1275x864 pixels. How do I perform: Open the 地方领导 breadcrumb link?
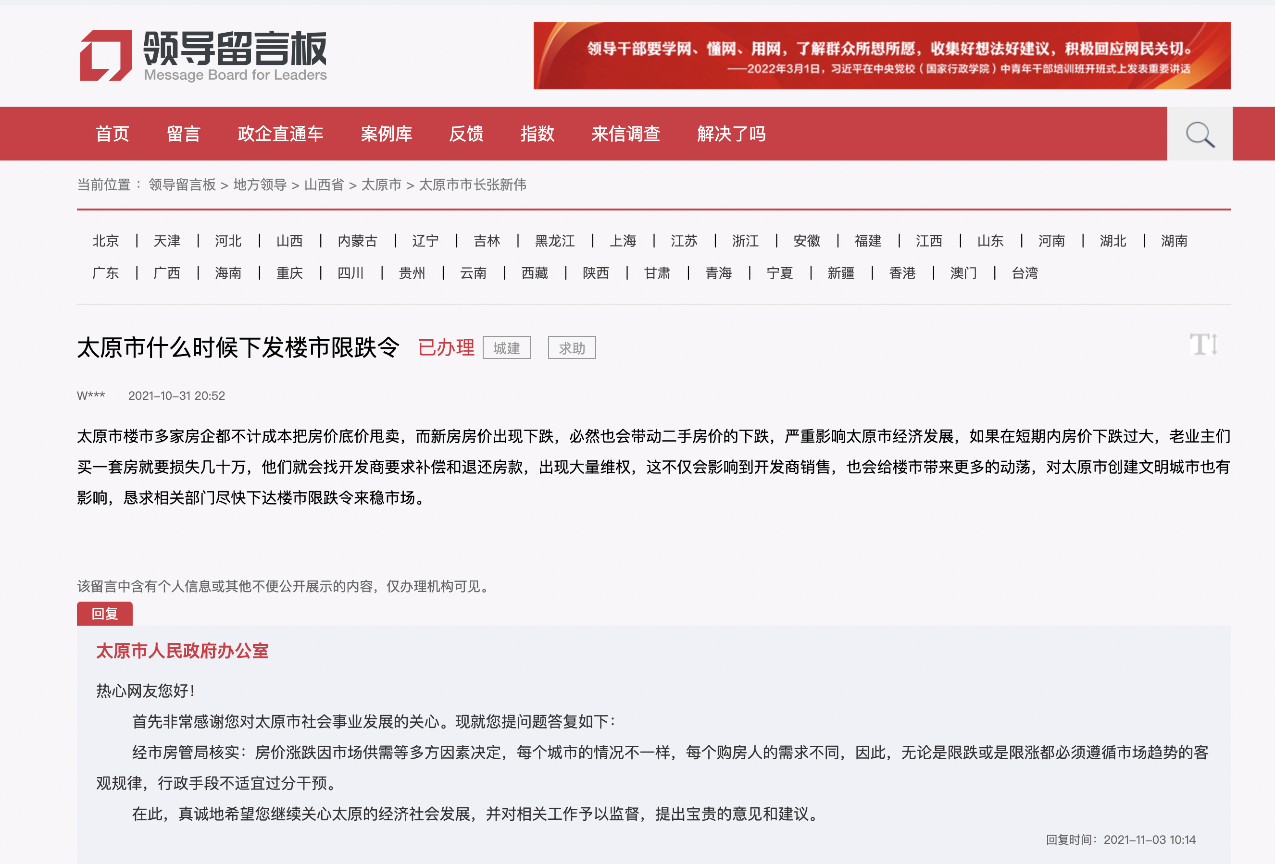(260, 186)
